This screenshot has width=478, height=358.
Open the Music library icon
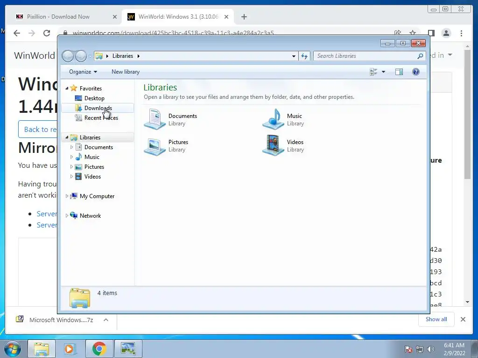click(274, 119)
